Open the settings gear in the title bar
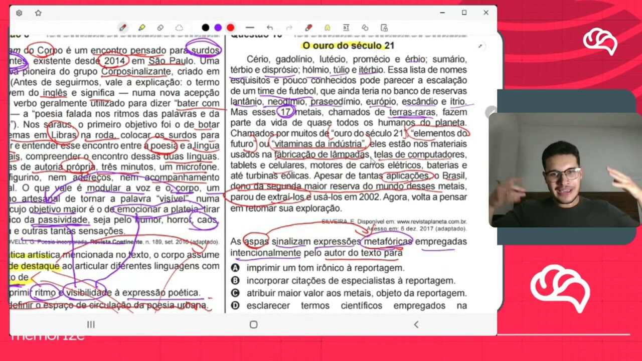The image size is (642, 361). 19,13
